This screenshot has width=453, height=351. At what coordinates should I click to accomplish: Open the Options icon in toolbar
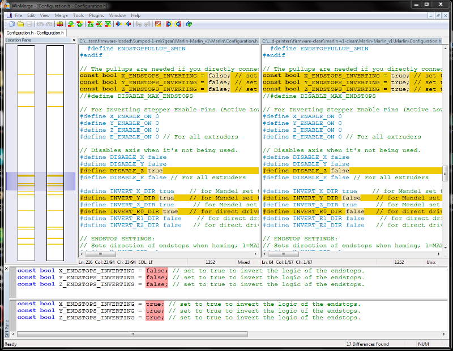coord(158,24)
